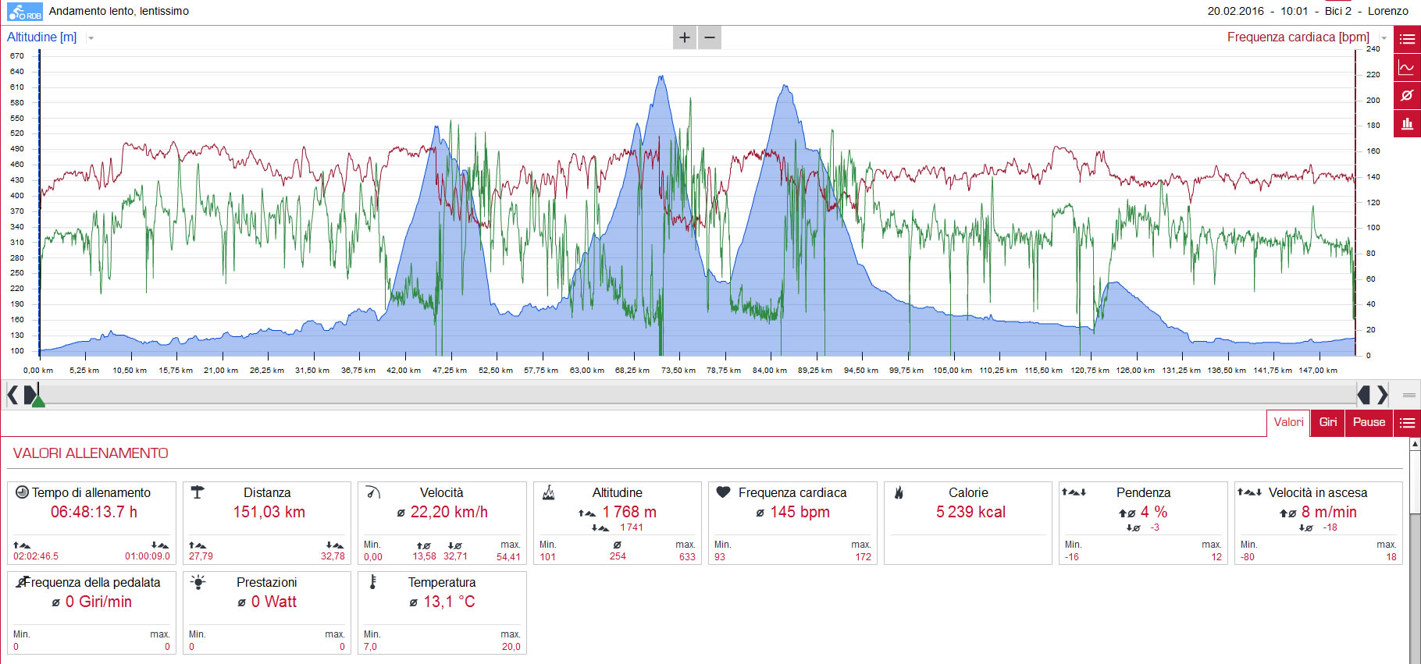Click the cadence icon in Frequenza della pedalata

click(22, 582)
